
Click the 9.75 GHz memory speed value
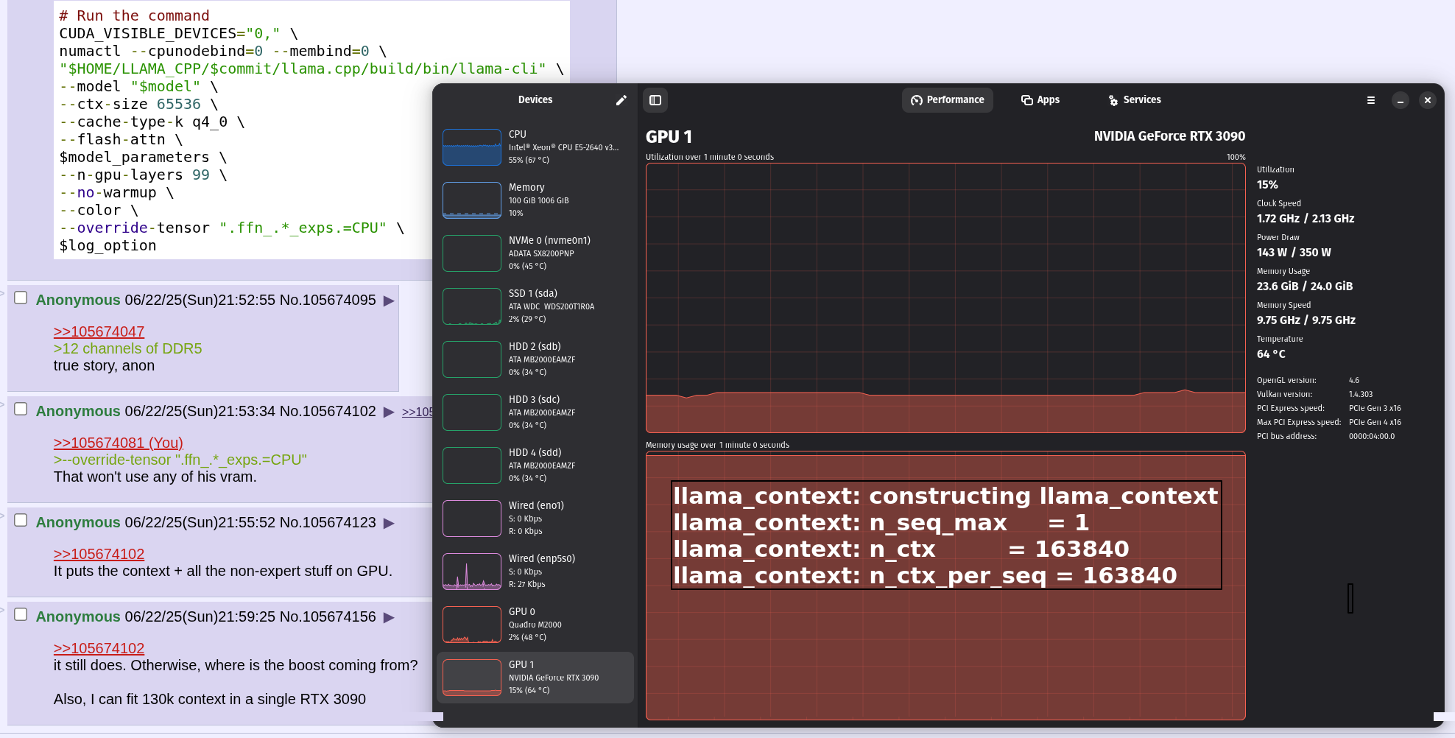pyautogui.click(x=1306, y=320)
